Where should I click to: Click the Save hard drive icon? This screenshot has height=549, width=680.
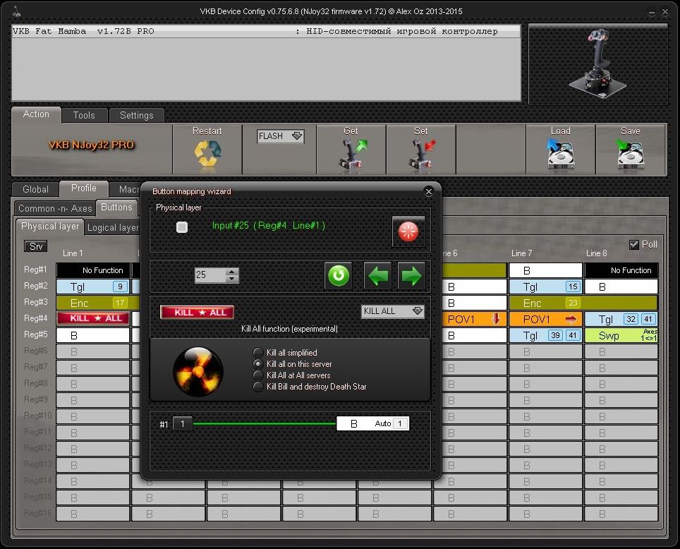[630, 155]
